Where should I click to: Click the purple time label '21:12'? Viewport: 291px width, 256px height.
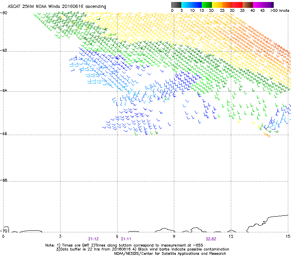[93, 239]
